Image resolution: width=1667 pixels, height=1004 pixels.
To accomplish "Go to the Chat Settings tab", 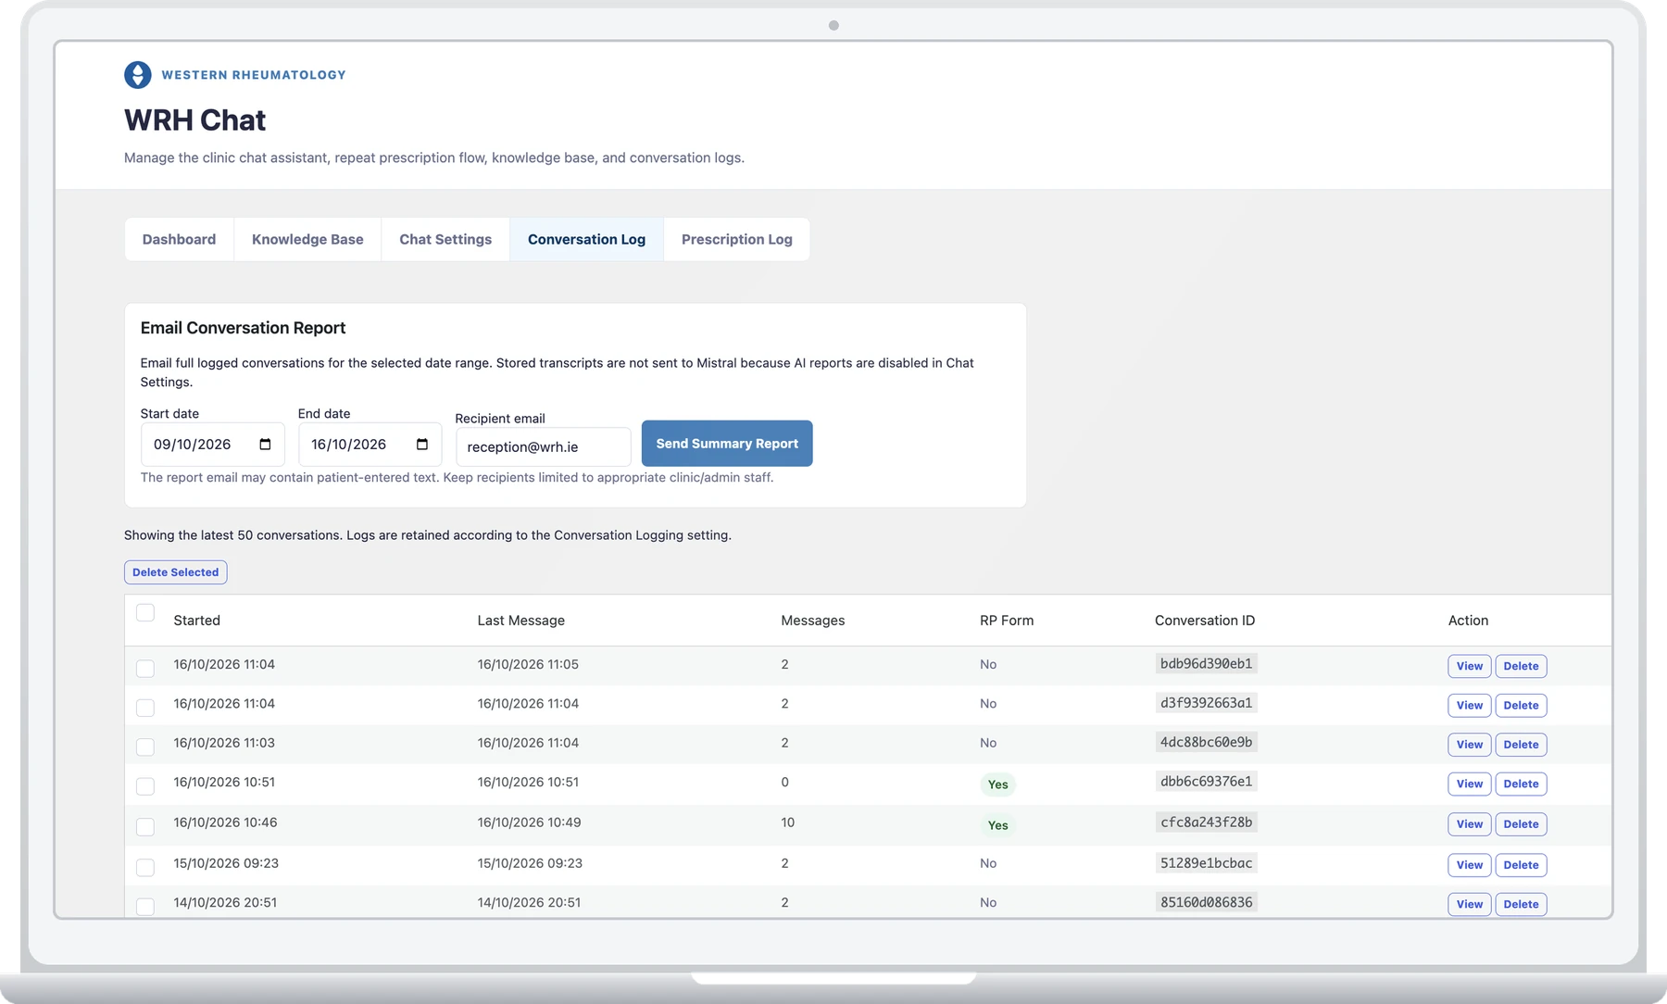I will point(445,239).
